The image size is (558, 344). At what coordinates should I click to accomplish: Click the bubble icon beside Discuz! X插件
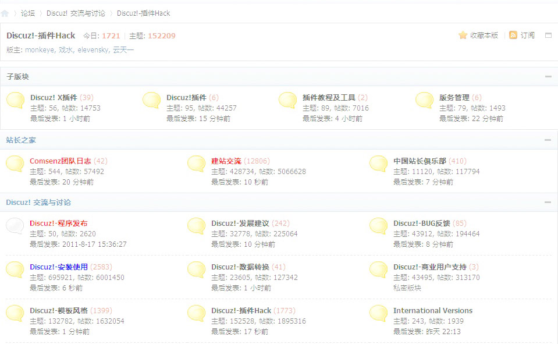tap(16, 100)
